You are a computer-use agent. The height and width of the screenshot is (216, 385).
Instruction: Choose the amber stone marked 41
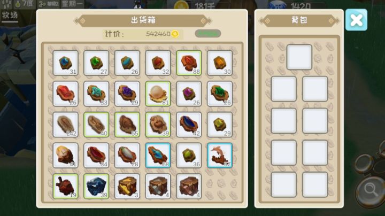(x=66, y=156)
